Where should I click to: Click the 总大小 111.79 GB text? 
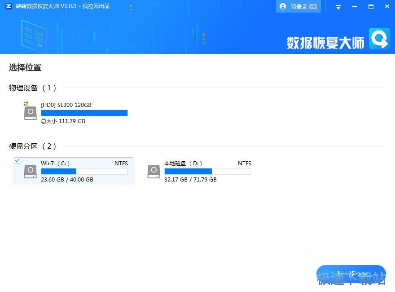coord(63,121)
